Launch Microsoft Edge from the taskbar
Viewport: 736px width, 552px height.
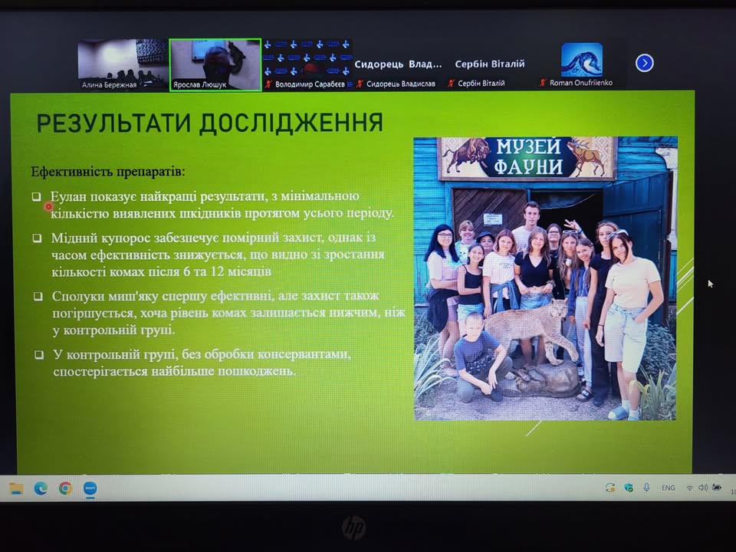click(x=41, y=488)
